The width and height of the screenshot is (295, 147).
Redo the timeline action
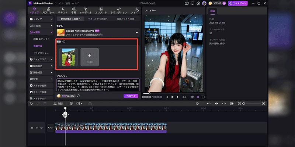pos(38,104)
